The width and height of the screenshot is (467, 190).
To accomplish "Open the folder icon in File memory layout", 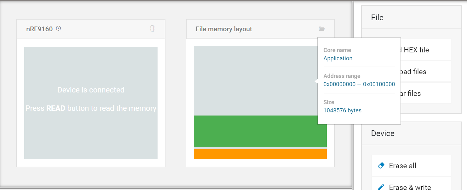I will (321, 29).
